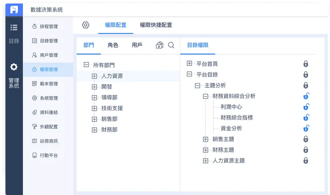Expand the 財務主題 node

206,150
